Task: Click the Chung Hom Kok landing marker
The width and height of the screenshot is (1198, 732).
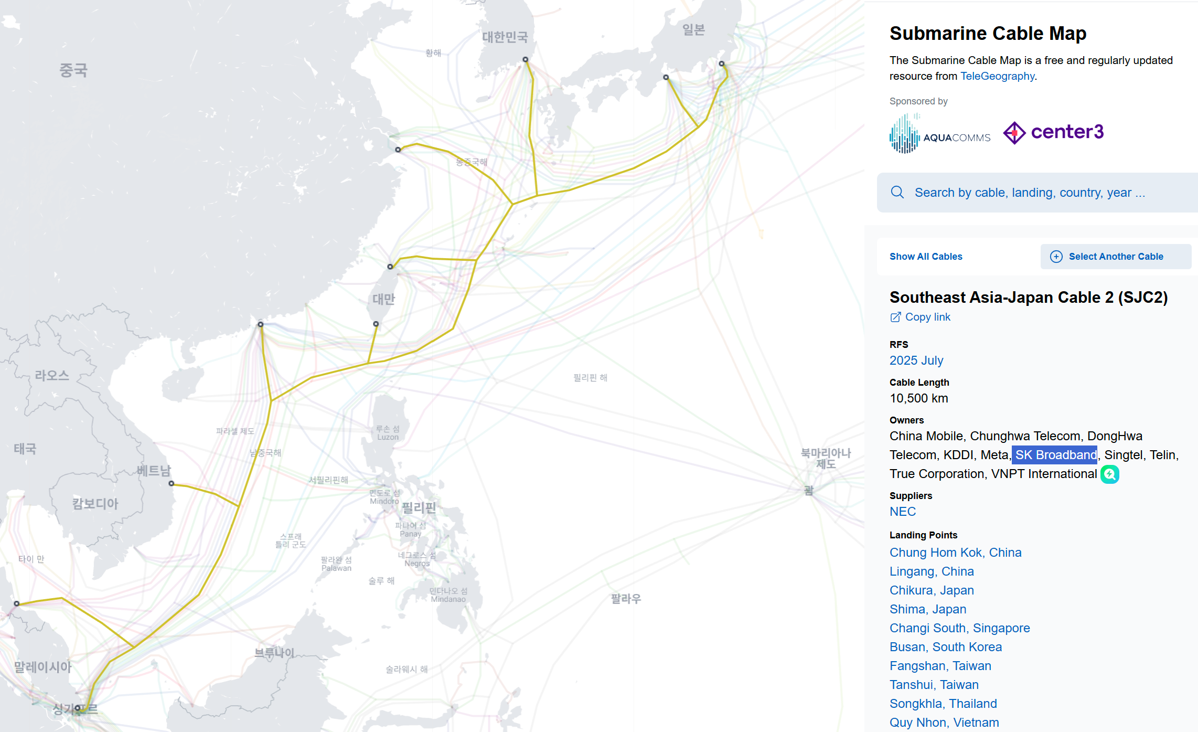Action: click(x=260, y=324)
